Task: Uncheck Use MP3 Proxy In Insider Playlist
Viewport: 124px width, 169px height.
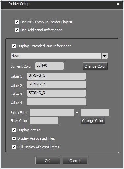Action: (17, 22)
